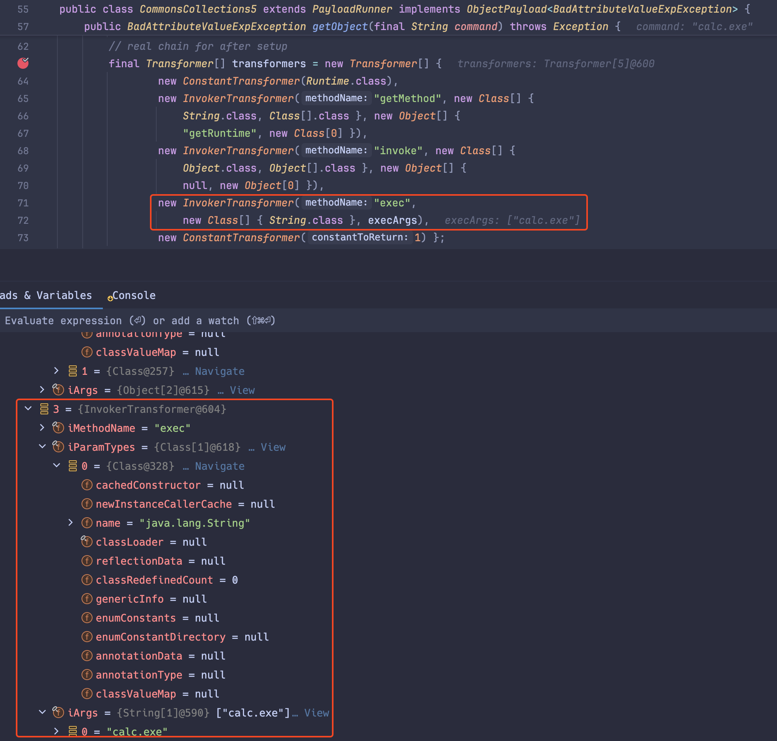Click the field icon beside reflectionData
The height and width of the screenshot is (741, 777).
coord(87,561)
